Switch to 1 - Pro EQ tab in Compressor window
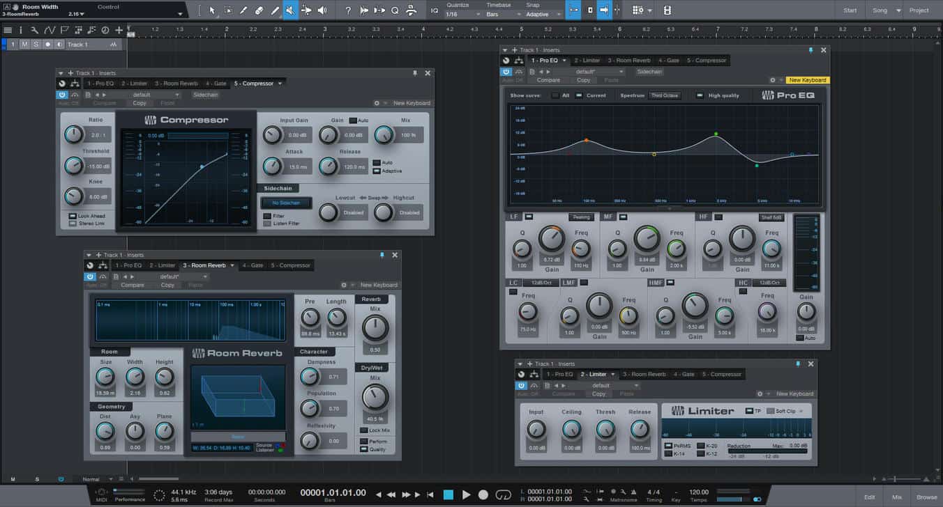 tap(100, 84)
